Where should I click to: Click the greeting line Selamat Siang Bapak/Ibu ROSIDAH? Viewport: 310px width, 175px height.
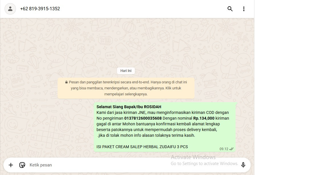[x=129, y=107]
